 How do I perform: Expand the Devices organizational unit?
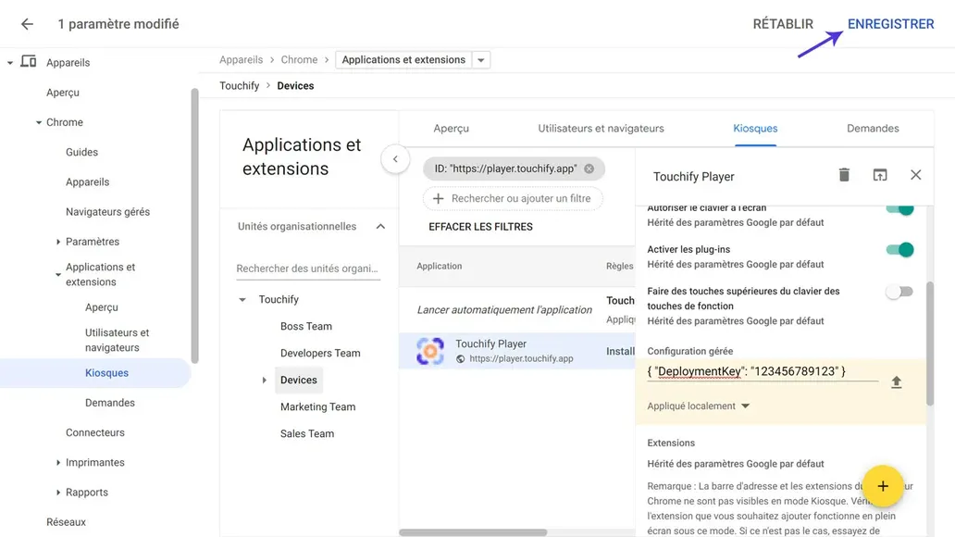[264, 380]
